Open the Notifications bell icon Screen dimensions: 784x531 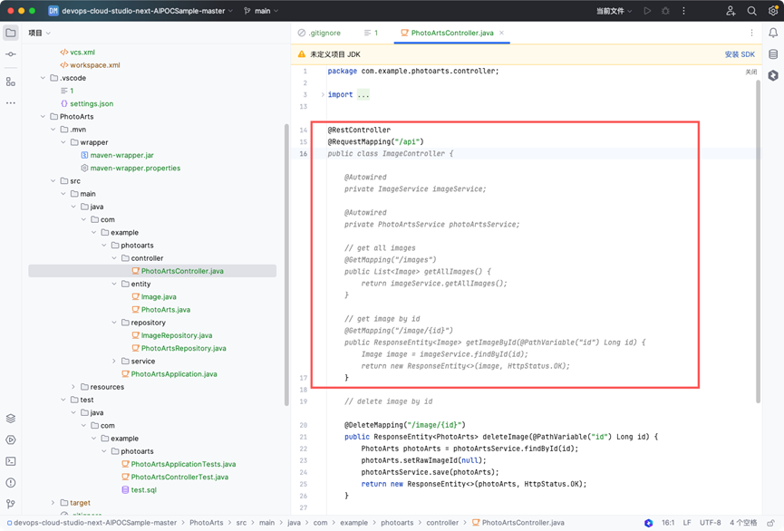pyautogui.click(x=773, y=33)
